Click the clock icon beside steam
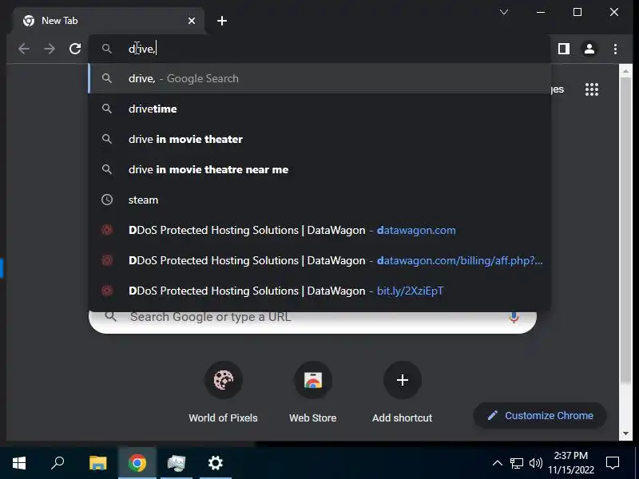 [x=107, y=200]
